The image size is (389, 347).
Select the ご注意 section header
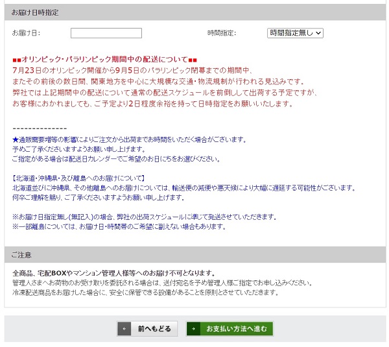(x=21, y=254)
